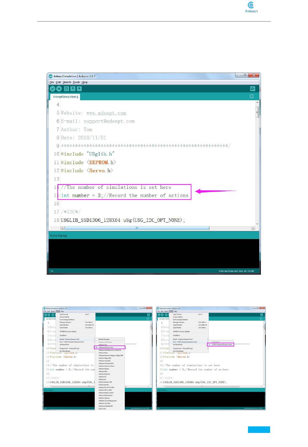Click "E-mail: support@adeept.com" line in large editor

coord(98,121)
